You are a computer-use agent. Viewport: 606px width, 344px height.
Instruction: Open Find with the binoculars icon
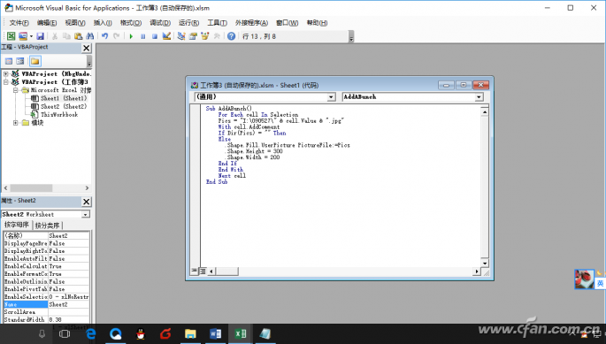[x=90, y=36]
